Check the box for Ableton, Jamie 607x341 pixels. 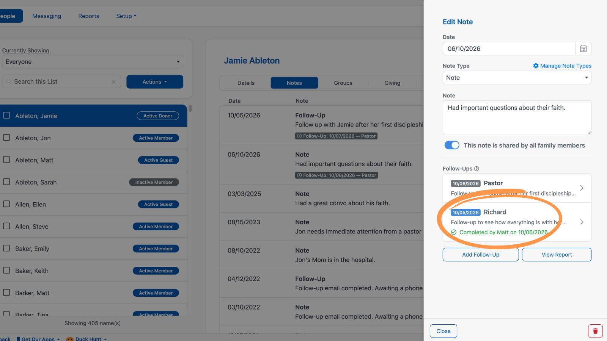pyautogui.click(x=6, y=115)
